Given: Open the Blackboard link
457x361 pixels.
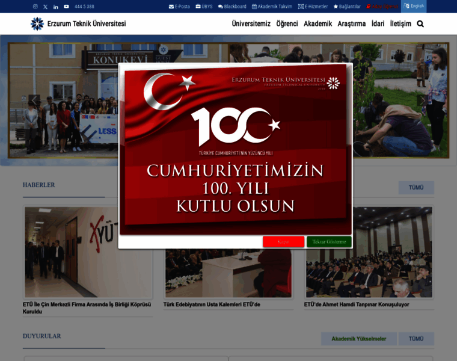Looking at the screenshot, I should pyautogui.click(x=232, y=7).
